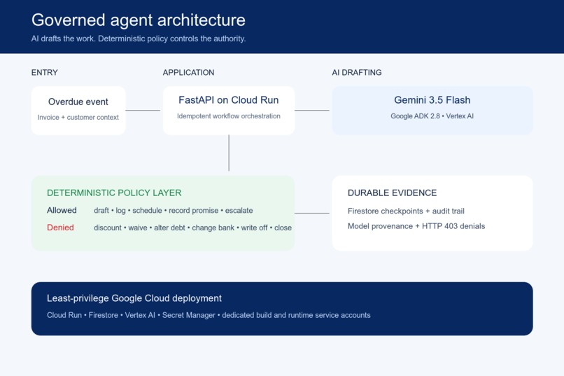Viewport: 564px width, 376px height.
Task: Click 'Invoice + customer context' text
Action: [x=78, y=118]
